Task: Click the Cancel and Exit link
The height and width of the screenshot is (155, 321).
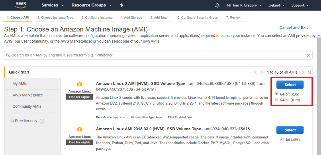Action: [293, 28]
